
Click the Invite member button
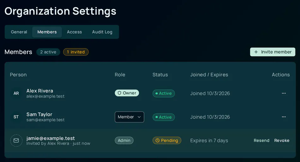click(273, 52)
